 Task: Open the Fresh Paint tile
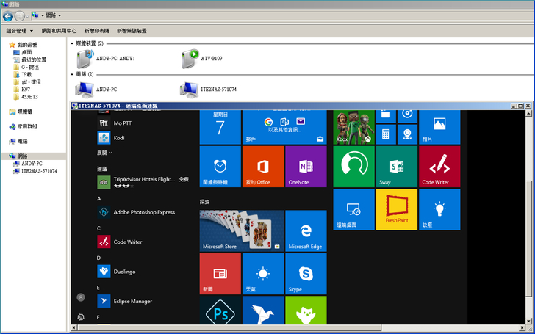pos(396,209)
